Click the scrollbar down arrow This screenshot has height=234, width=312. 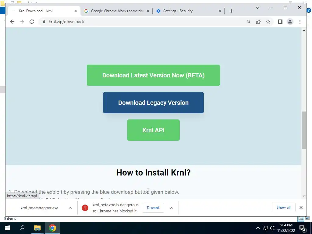point(304,196)
